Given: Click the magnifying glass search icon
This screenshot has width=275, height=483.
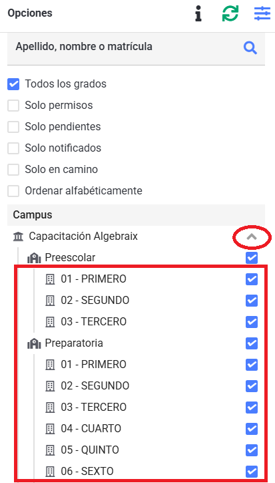Looking at the screenshot, I should [250, 48].
